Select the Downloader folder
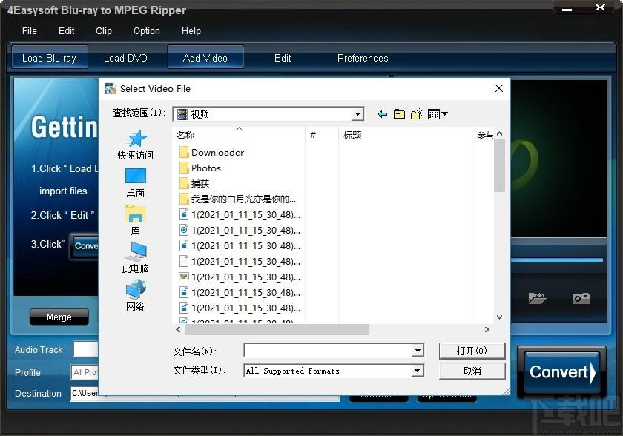The width and height of the screenshot is (623, 436). (x=211, y=153)
